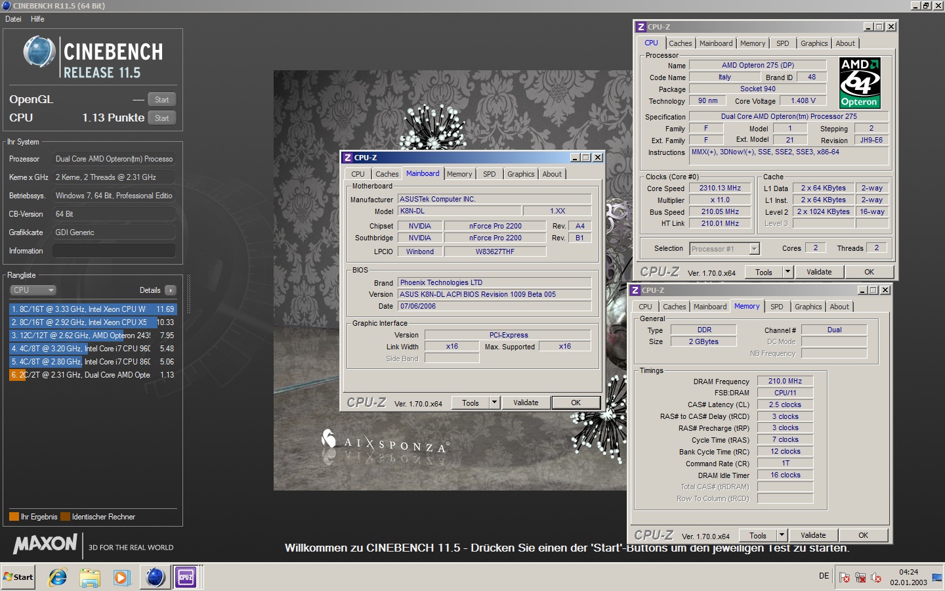Expand Tools dropdown arrow in Memory CPU-Z window
This screenshot has width=945, height=591.
[782, 536]
